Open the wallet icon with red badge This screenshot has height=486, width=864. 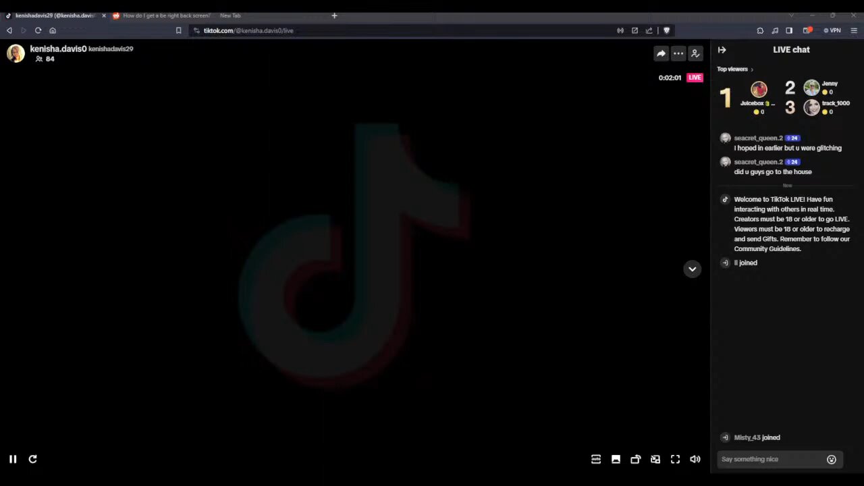point(807,30)
